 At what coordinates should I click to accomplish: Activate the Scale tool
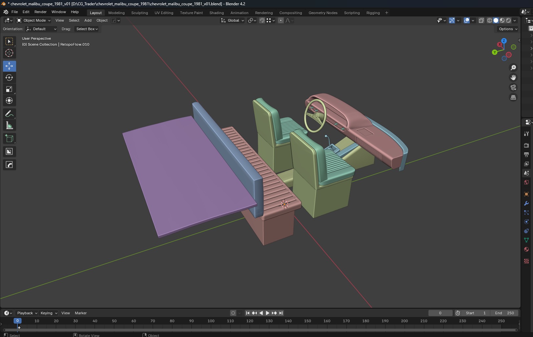9,89
